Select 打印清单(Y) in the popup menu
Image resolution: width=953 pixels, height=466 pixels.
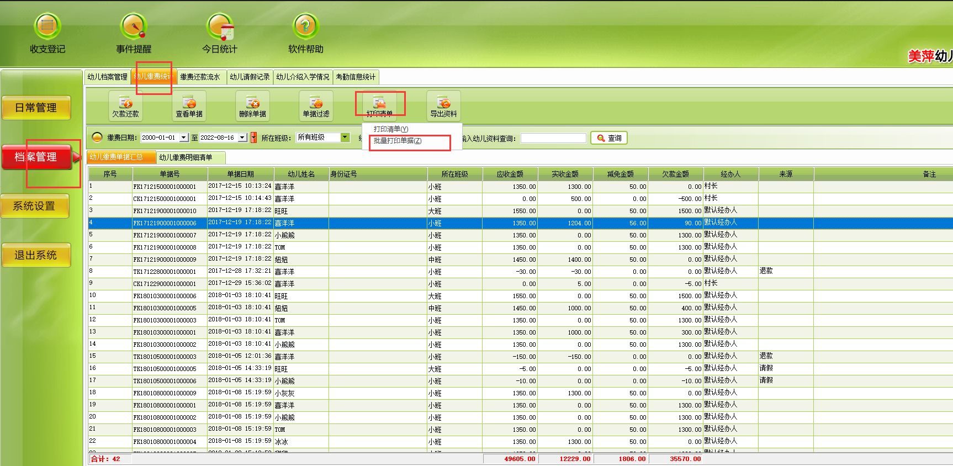click(391, 129)
